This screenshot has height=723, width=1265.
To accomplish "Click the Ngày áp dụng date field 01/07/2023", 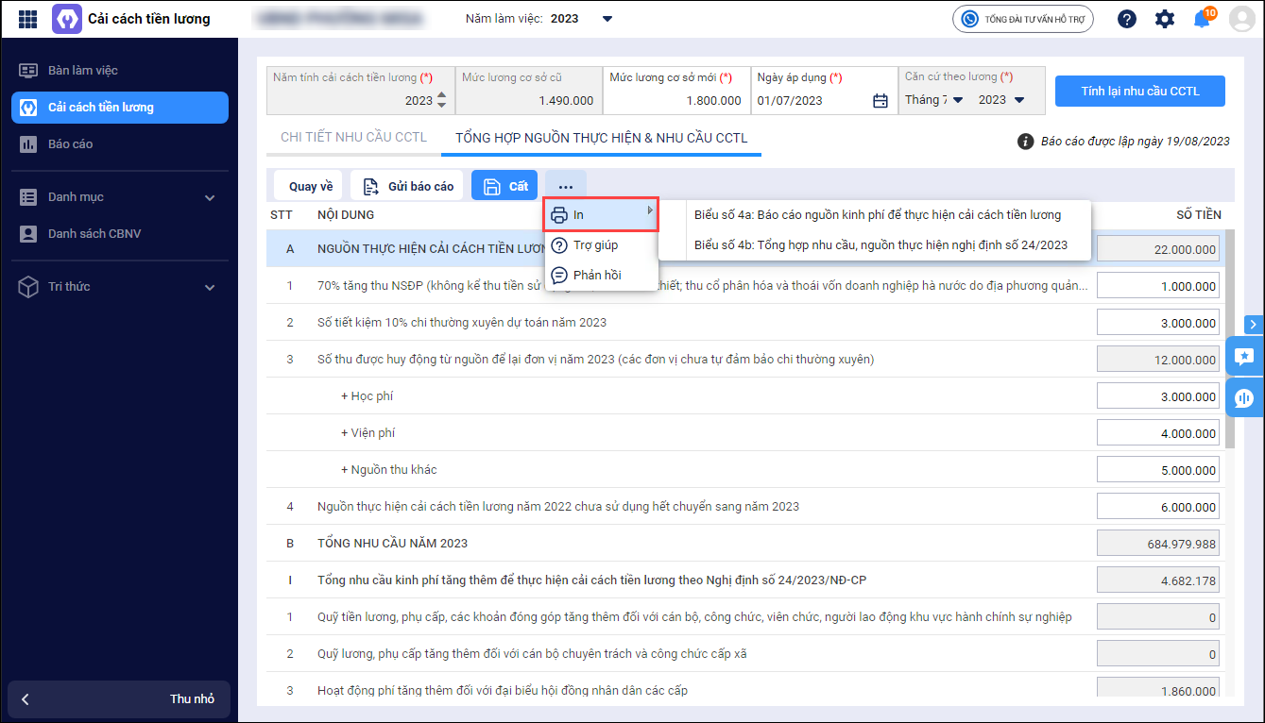I will (x=824, y=91).
